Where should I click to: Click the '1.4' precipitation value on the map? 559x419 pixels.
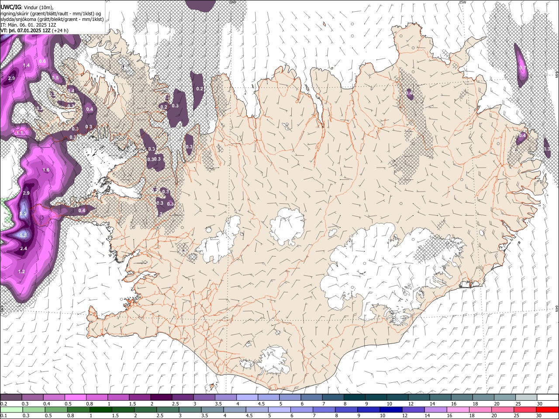26,65
